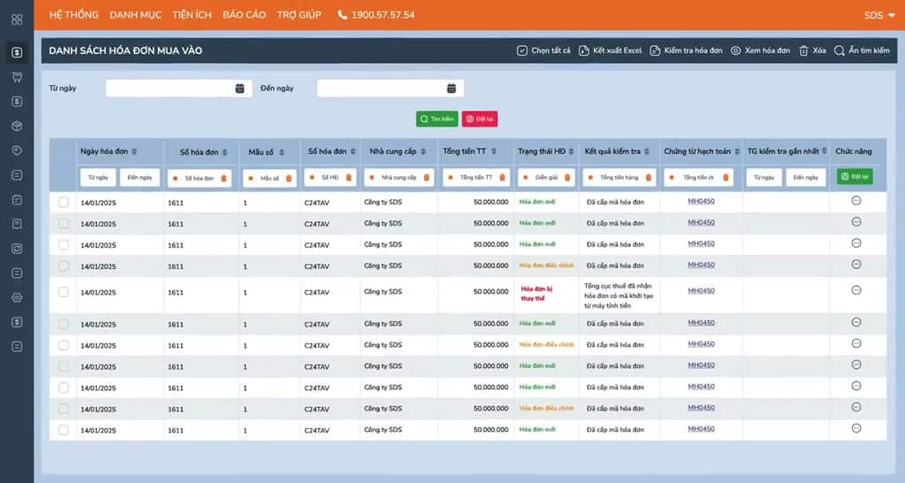Open the shopping cart sidebar icon

[x=17, y=77]
